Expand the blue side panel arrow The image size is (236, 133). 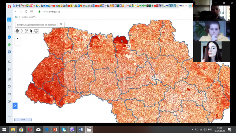tap(15, 106)
